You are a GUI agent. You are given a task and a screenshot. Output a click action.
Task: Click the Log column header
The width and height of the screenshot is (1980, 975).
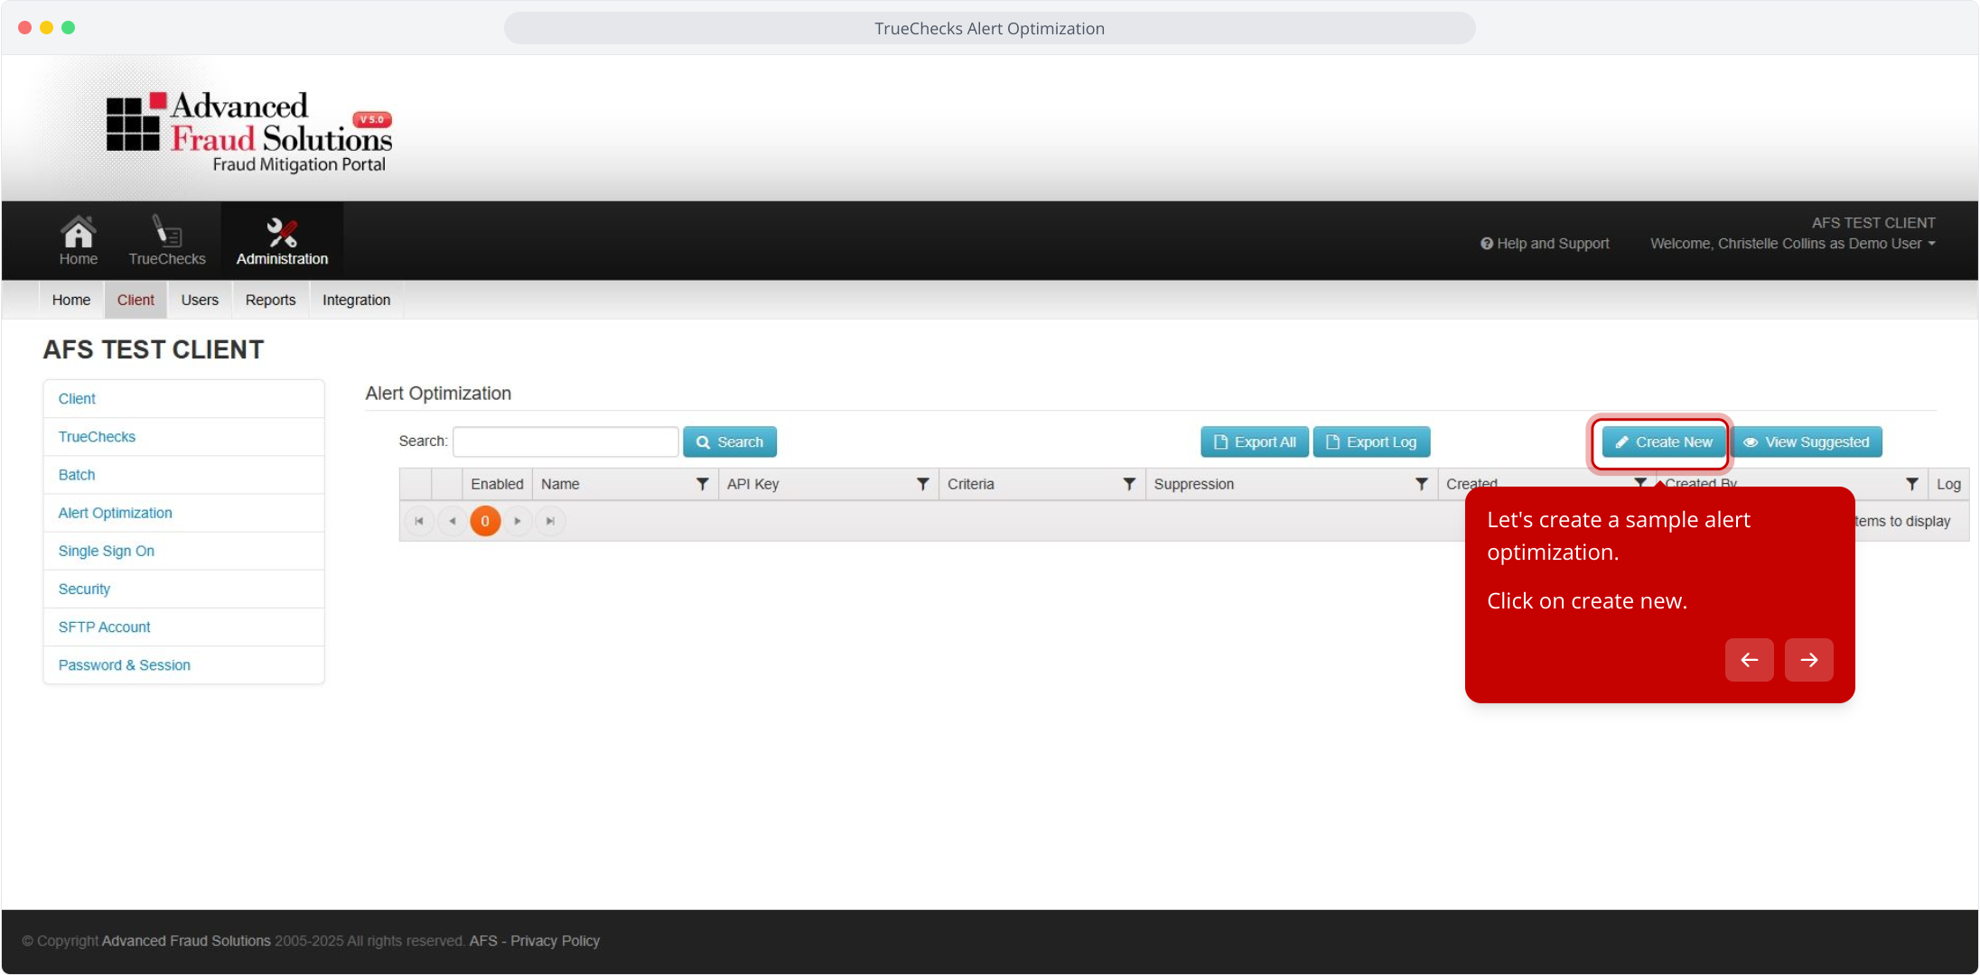tap(1948, 484)
